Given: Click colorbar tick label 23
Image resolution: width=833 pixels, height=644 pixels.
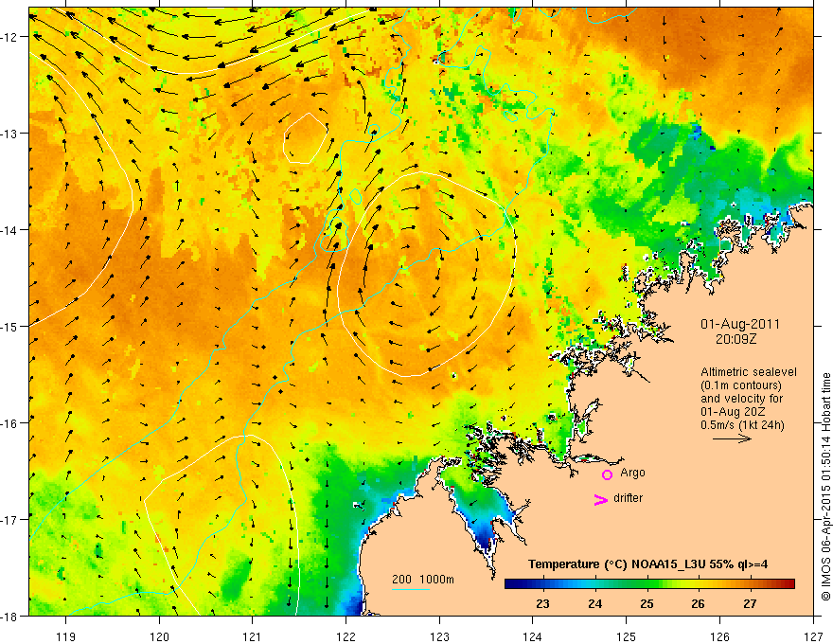Looking at the screenshot, I should click(542, 604).
